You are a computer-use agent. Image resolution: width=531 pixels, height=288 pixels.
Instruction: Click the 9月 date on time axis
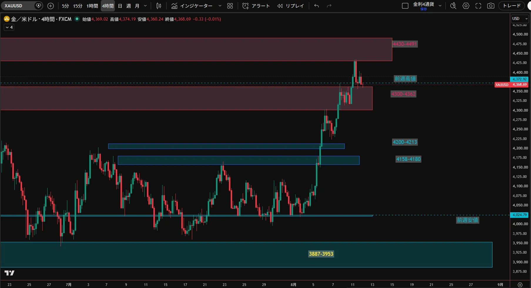(x=500, y=284)
